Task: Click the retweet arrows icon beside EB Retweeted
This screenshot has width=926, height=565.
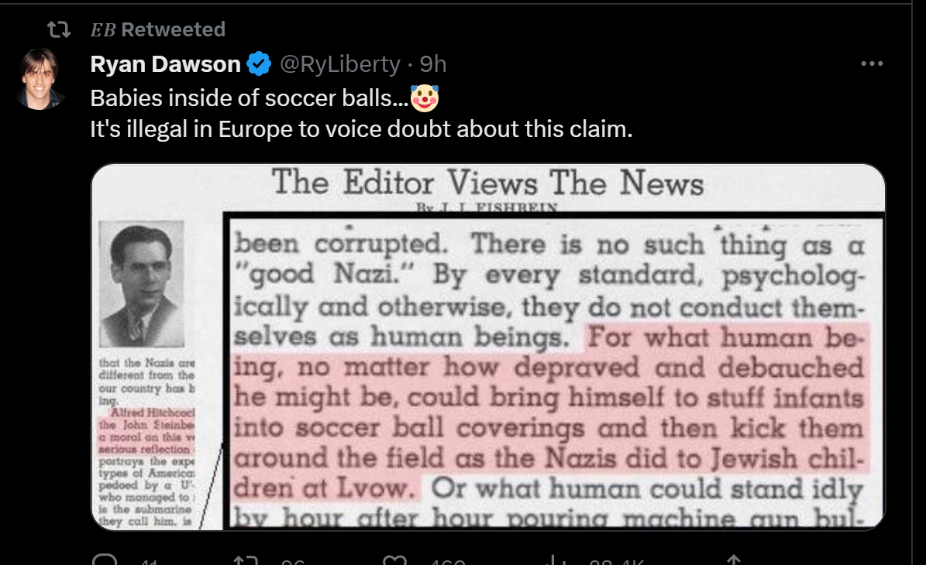Action: point(59,29)
